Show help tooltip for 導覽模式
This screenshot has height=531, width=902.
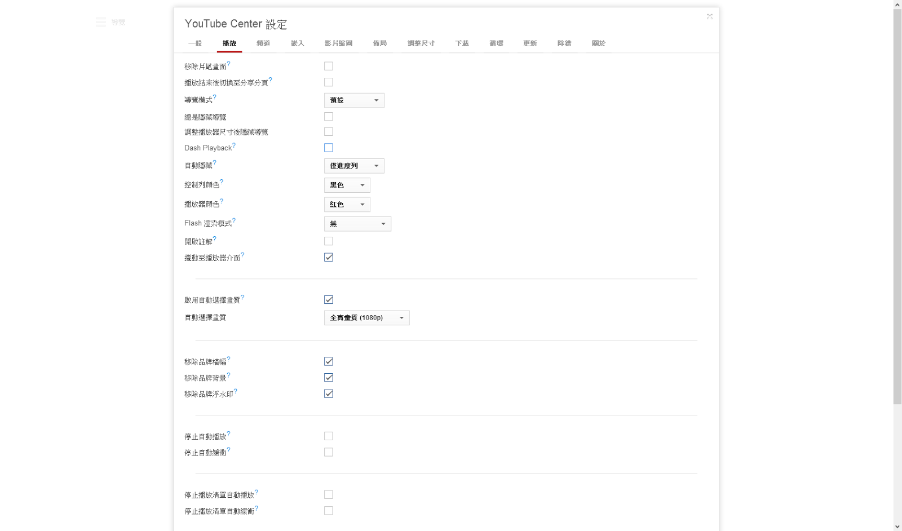click(215, 97)
